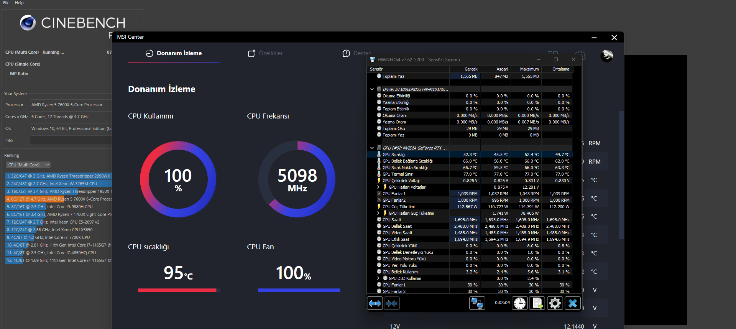Switch to the Donanım İzleme tab

click(174, 53)
